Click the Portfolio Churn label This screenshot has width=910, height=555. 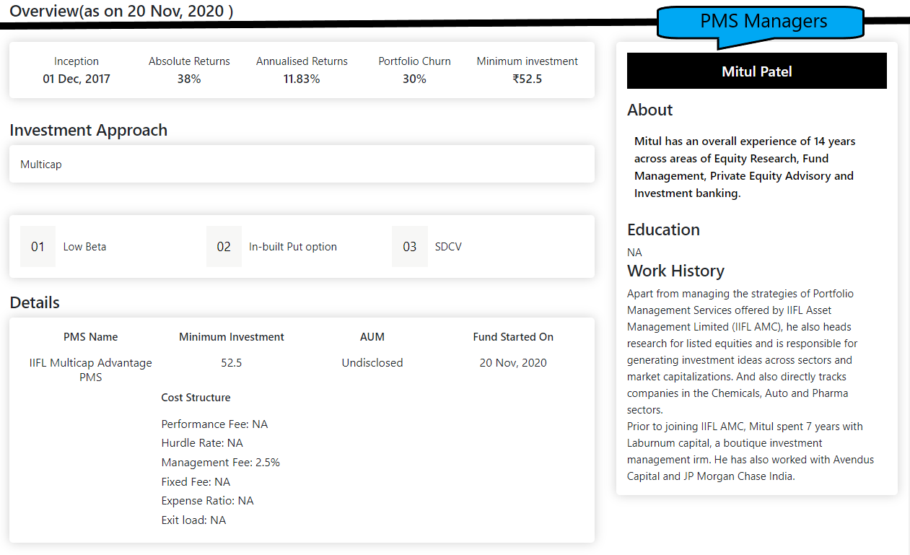click(414, 61)
